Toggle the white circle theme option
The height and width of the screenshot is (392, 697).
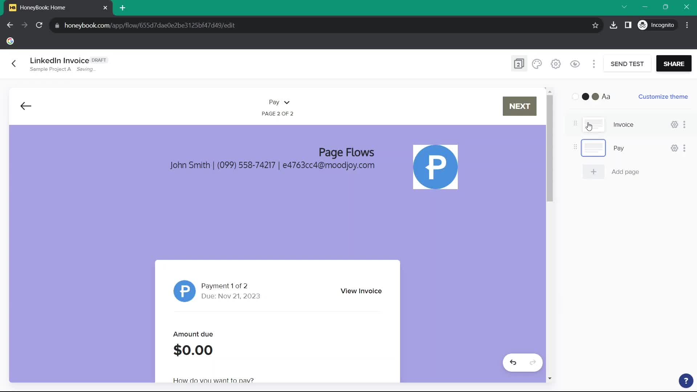(x=575, y=97)
